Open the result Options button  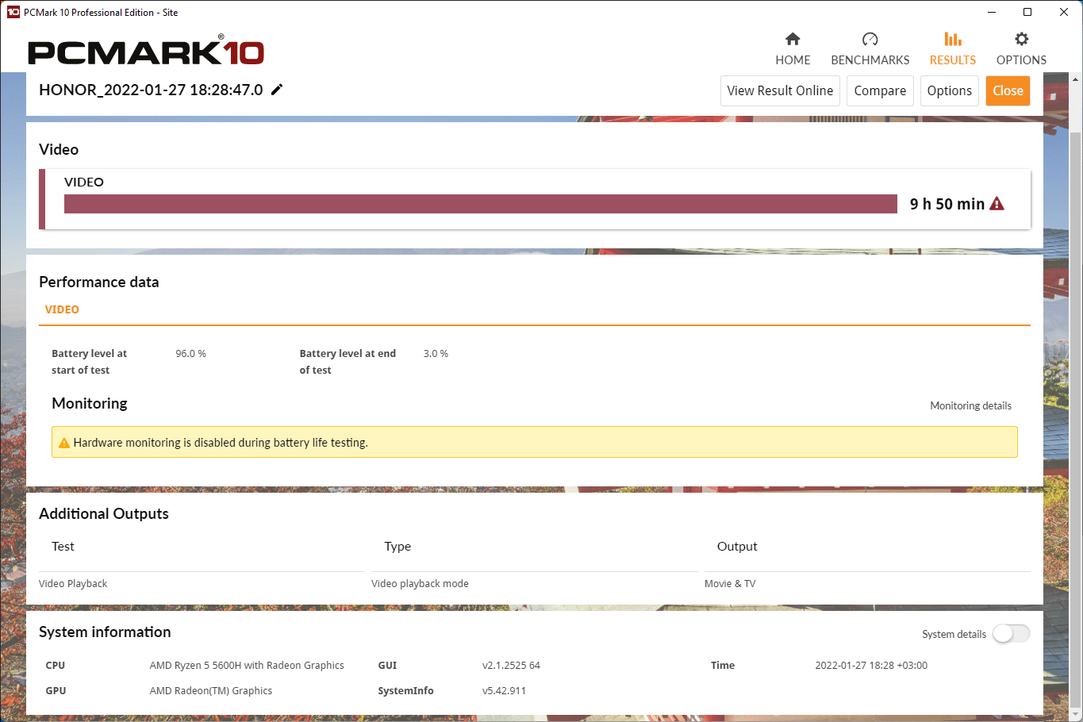point(950,90)
